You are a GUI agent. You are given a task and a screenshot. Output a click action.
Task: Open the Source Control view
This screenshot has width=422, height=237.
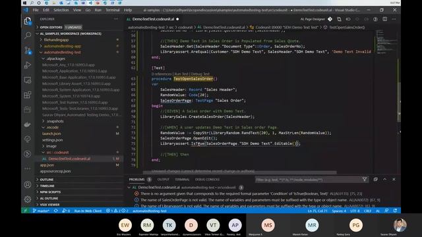(28, 50)
